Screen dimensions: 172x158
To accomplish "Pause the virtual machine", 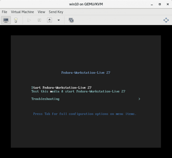I will [x=39, y=20].
